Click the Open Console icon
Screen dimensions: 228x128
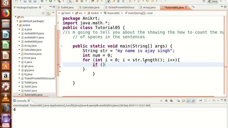pos(214,101)
